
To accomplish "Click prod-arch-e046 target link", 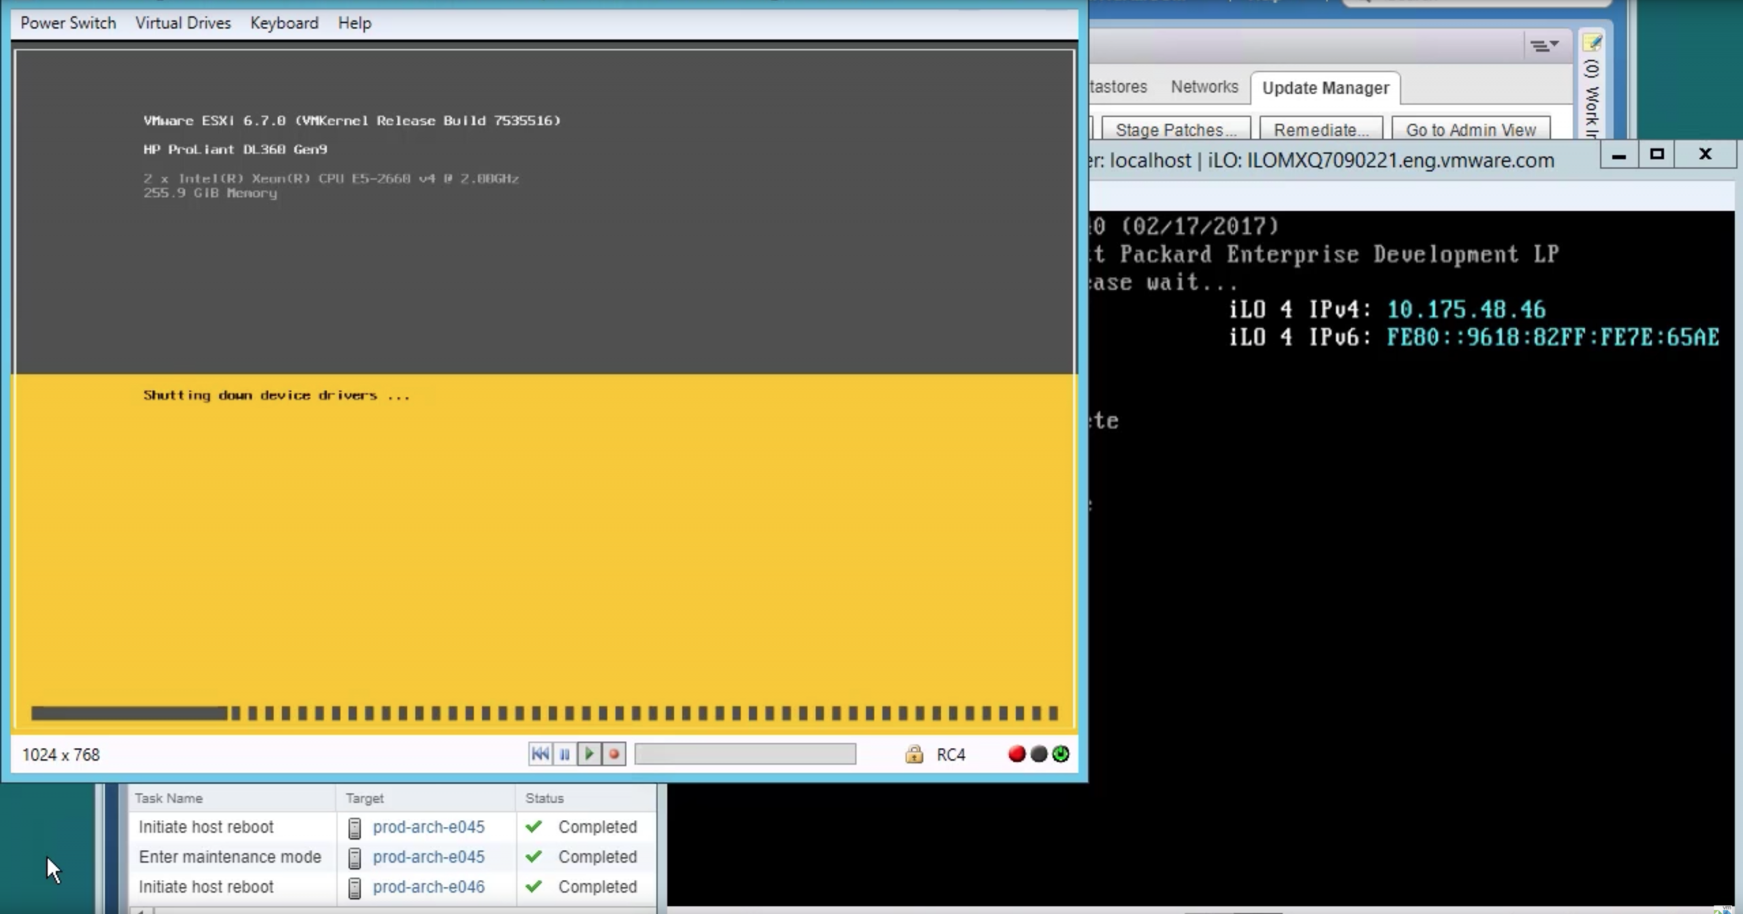I will point(429,886).
